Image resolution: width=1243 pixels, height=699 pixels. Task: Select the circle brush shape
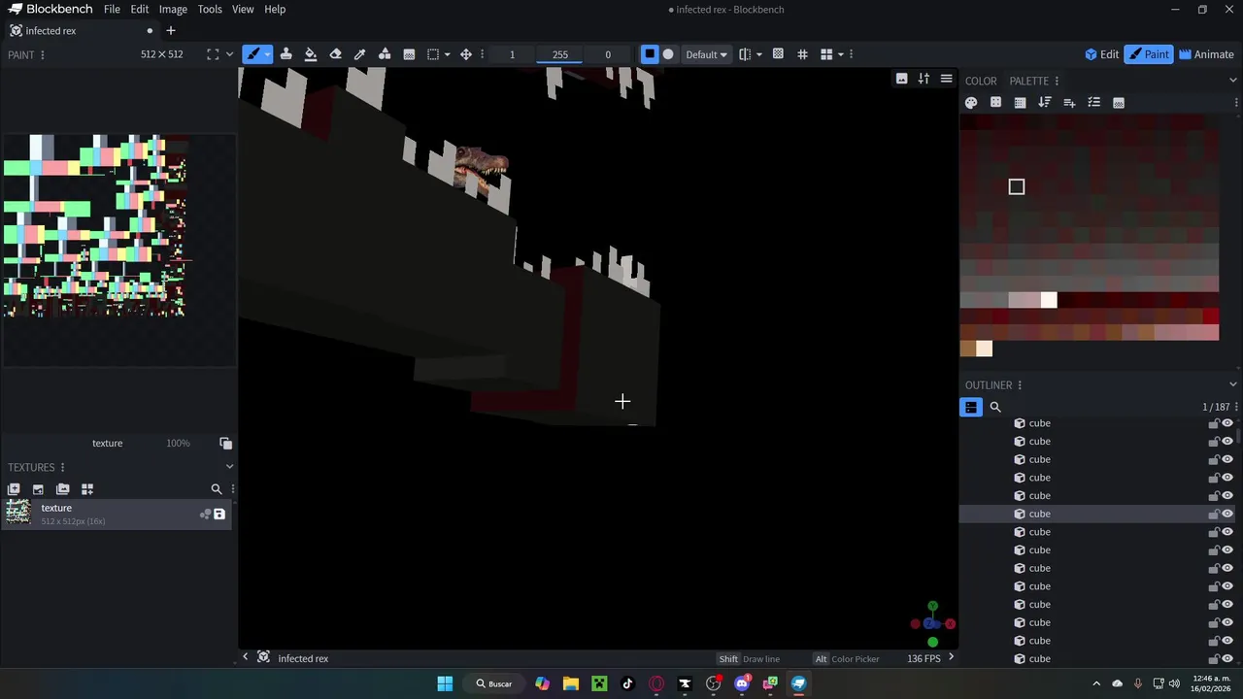point(668,54)
